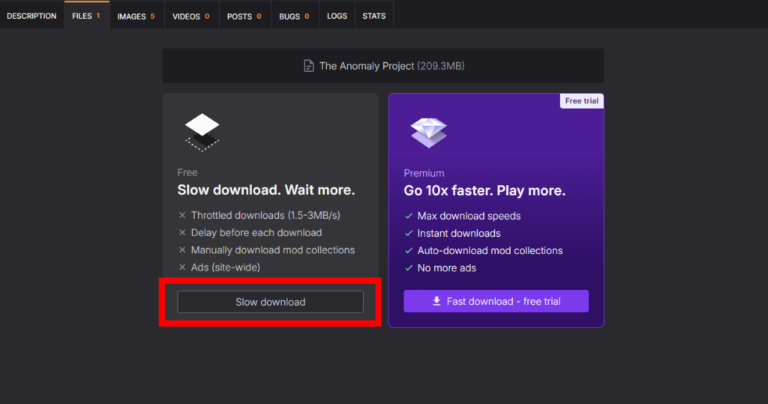Viewport: 768px width, 404px height.
Task: Select the Videos tab
Action: [190, 16]
